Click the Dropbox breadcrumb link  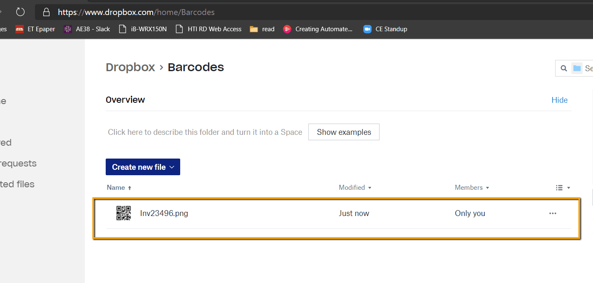coord(130,67)
